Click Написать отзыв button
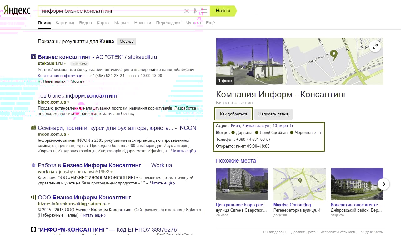 (x=273, y=114)
